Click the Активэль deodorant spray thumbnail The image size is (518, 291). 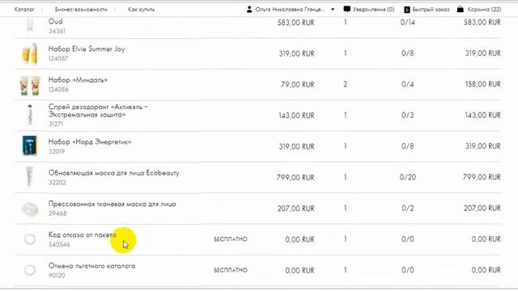tap(30, 115)
